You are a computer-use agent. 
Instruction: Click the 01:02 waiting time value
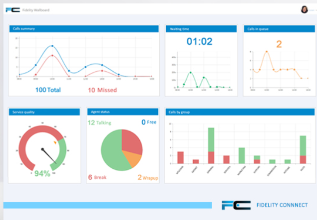point(200,42)
